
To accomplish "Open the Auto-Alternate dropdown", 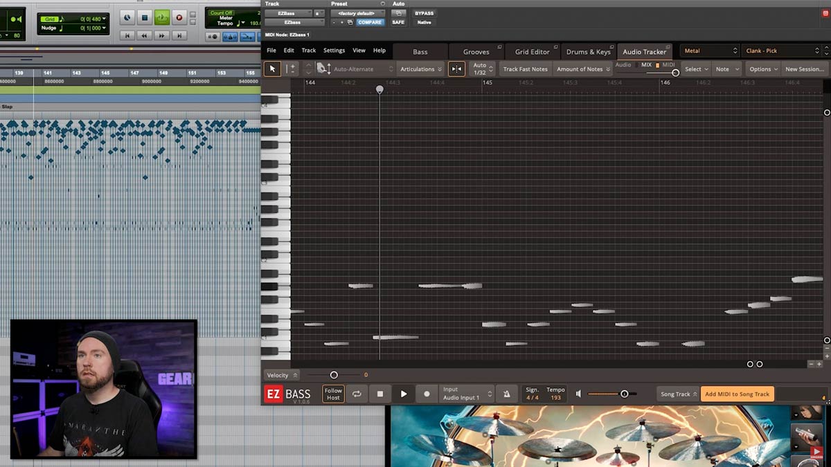I will pos(363,69).
